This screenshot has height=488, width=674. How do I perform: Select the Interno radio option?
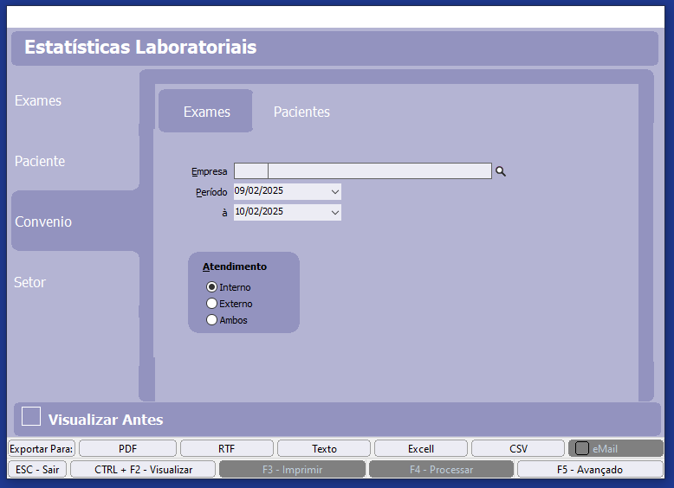tap(211, 287)
